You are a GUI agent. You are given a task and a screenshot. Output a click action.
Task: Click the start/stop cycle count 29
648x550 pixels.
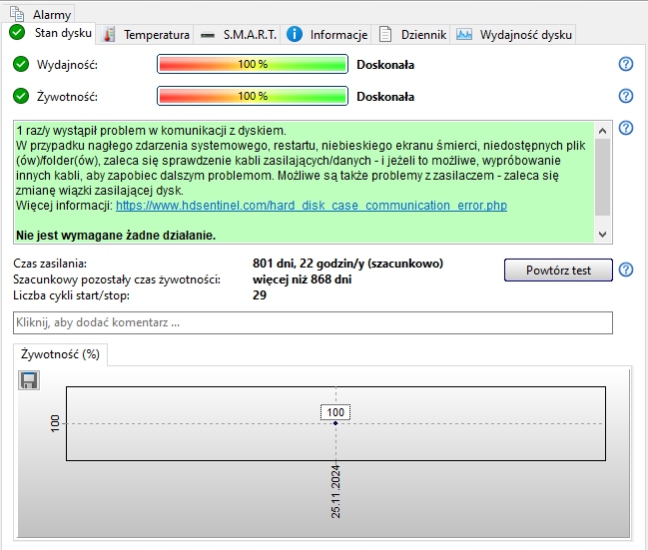tap(260, 295)
